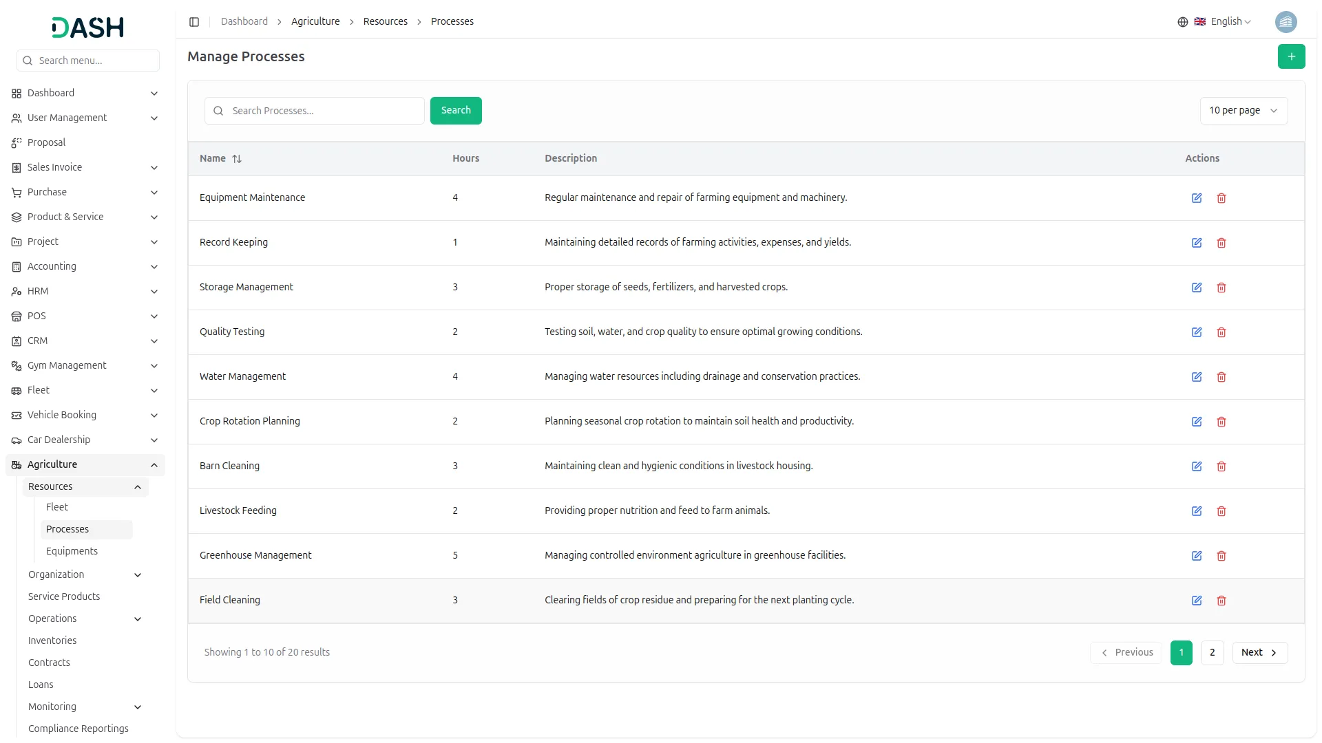Focus the Search Processes field
1322x743 pixels.
coord(315,111)
